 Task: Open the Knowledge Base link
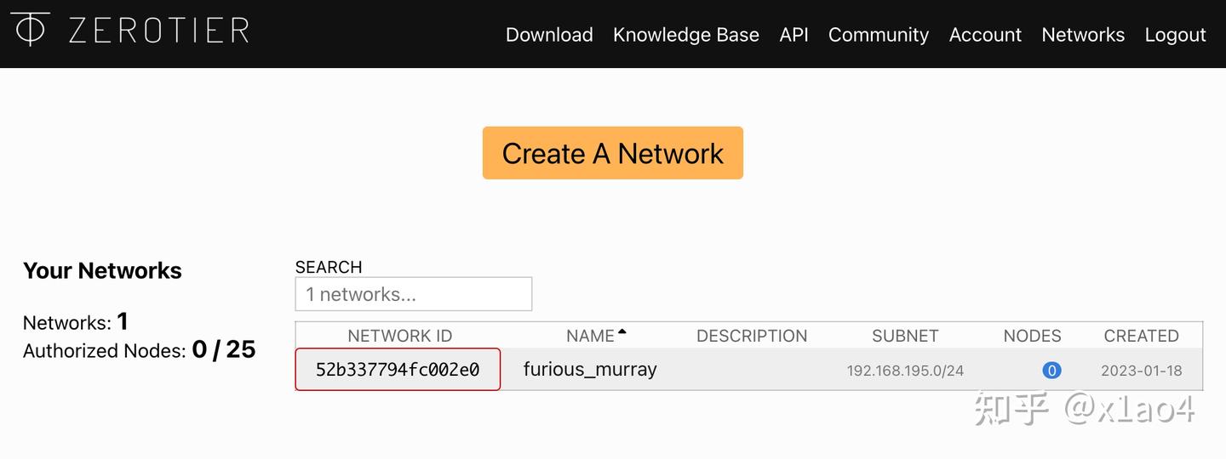coord(685,35)
